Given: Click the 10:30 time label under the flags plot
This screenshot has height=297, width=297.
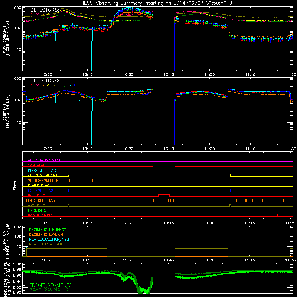Looking at the screenshot, I should click(x=128, y=223).
